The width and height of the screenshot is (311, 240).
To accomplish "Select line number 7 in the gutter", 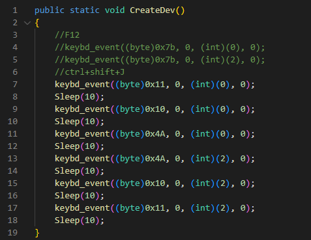I will pos(15,85).
